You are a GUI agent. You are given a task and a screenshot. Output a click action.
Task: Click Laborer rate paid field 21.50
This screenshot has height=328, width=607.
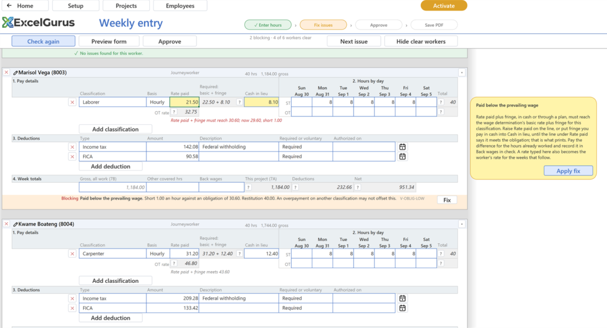(x=185, y=102)
